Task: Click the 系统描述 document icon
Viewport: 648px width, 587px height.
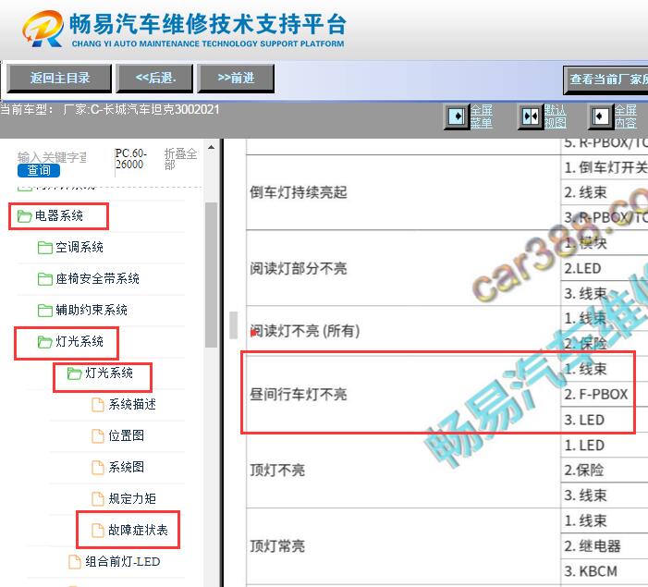Action: [x=98, y=404]
